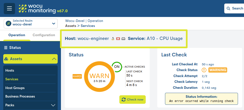
Task: Click the orange WARN status ring
Action: tap(99, 76)
